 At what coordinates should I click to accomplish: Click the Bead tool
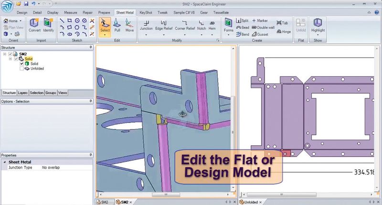coord(243,28)
